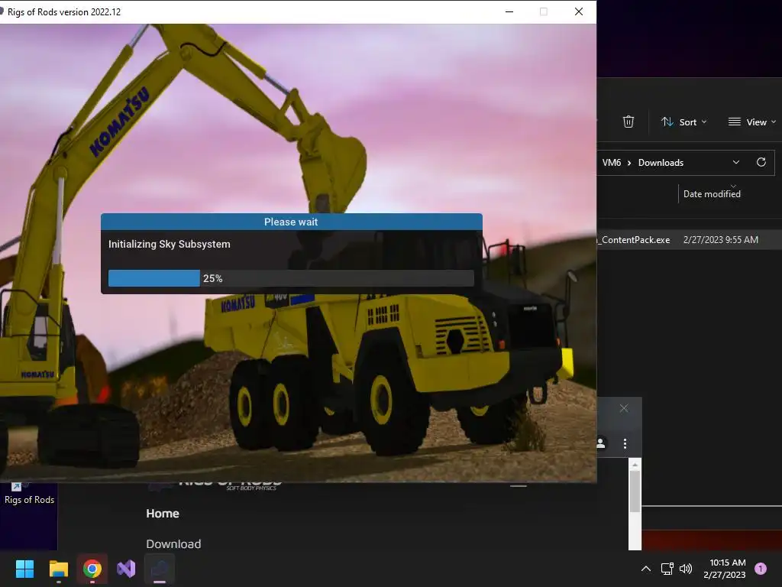Click the trash delete icon in File Explorer
The image size is (782, 587).
pyautogui.click(x=629, y=122)
